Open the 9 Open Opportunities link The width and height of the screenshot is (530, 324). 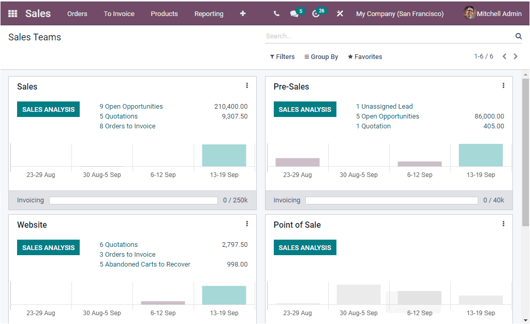pyautogui.click(x=131, y=106)
